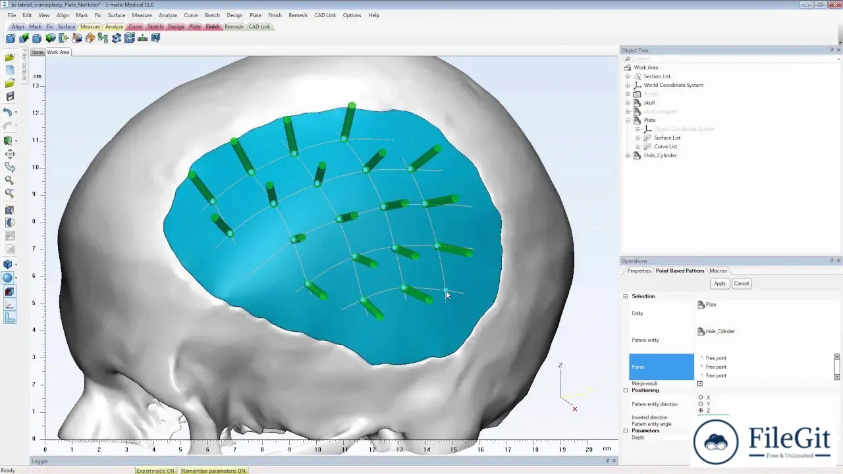Click the rotate view curved arrow icon
This screenshot has height=474, width=843.
[x=9, y=168]
